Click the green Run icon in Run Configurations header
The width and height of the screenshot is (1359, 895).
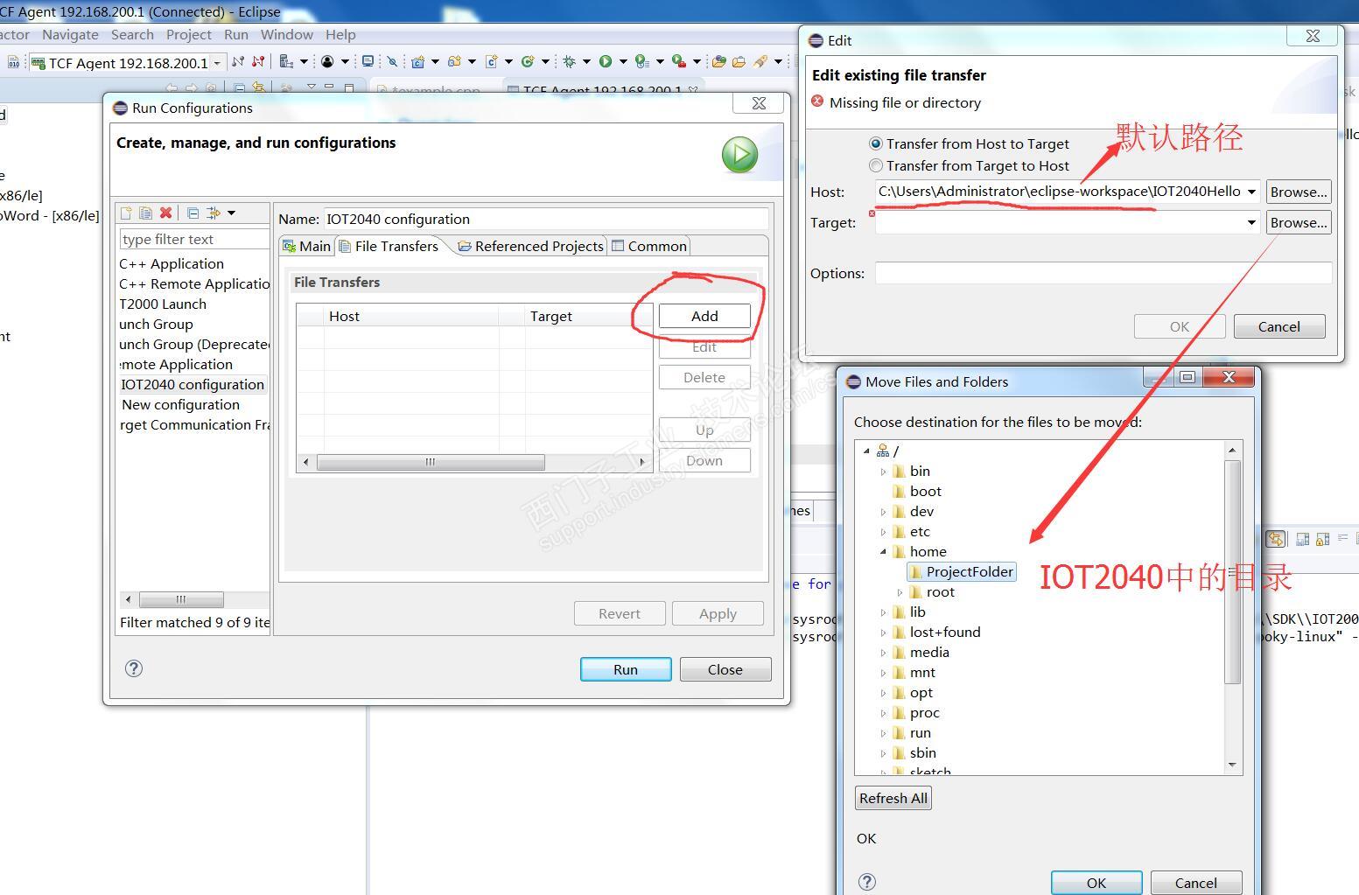(739, 155)
